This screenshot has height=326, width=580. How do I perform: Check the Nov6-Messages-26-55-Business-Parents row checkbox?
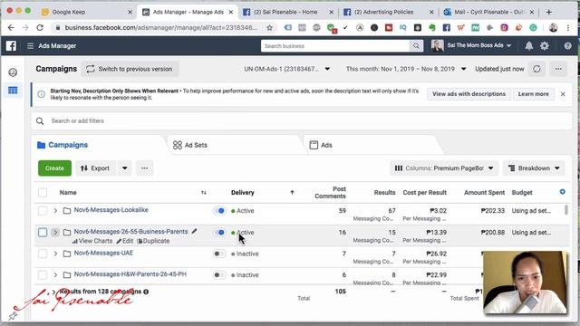pos(43,233)
